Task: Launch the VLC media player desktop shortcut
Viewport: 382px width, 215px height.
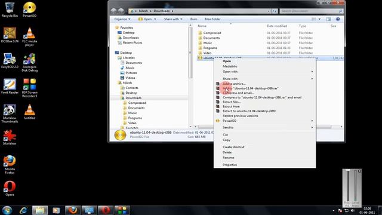Action: (x=29, y=36)
